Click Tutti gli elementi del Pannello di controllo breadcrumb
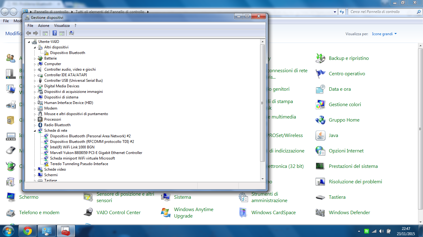The width and height of the screenshot is (423, 237). point(110,12)
